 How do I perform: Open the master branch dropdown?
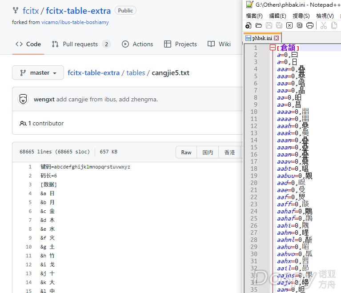click(38, 72)
